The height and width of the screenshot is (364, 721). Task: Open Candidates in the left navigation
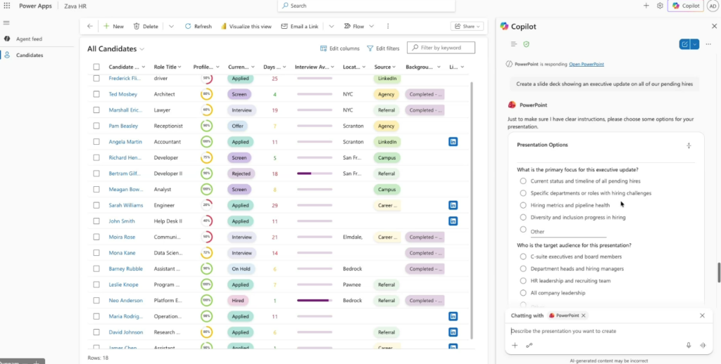tap(30, 55)
